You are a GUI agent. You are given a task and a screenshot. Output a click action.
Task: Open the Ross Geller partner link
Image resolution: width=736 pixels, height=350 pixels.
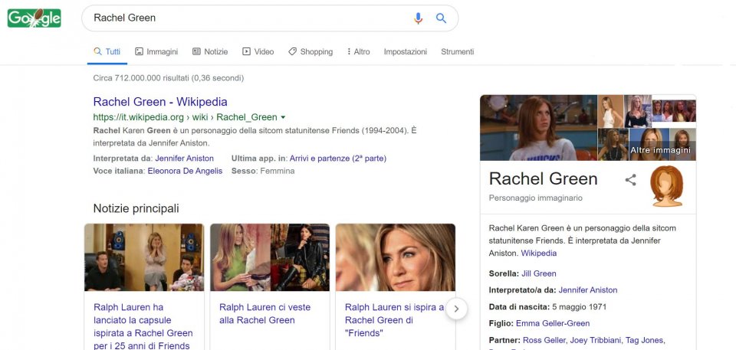[544, 340]
